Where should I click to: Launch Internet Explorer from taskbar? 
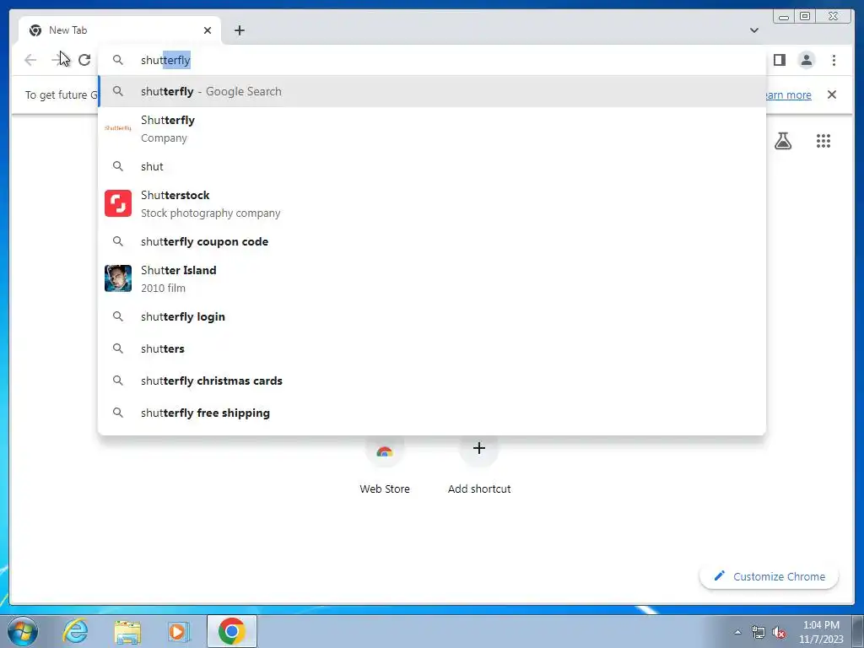pyautogui.click(x=75, y=631)
